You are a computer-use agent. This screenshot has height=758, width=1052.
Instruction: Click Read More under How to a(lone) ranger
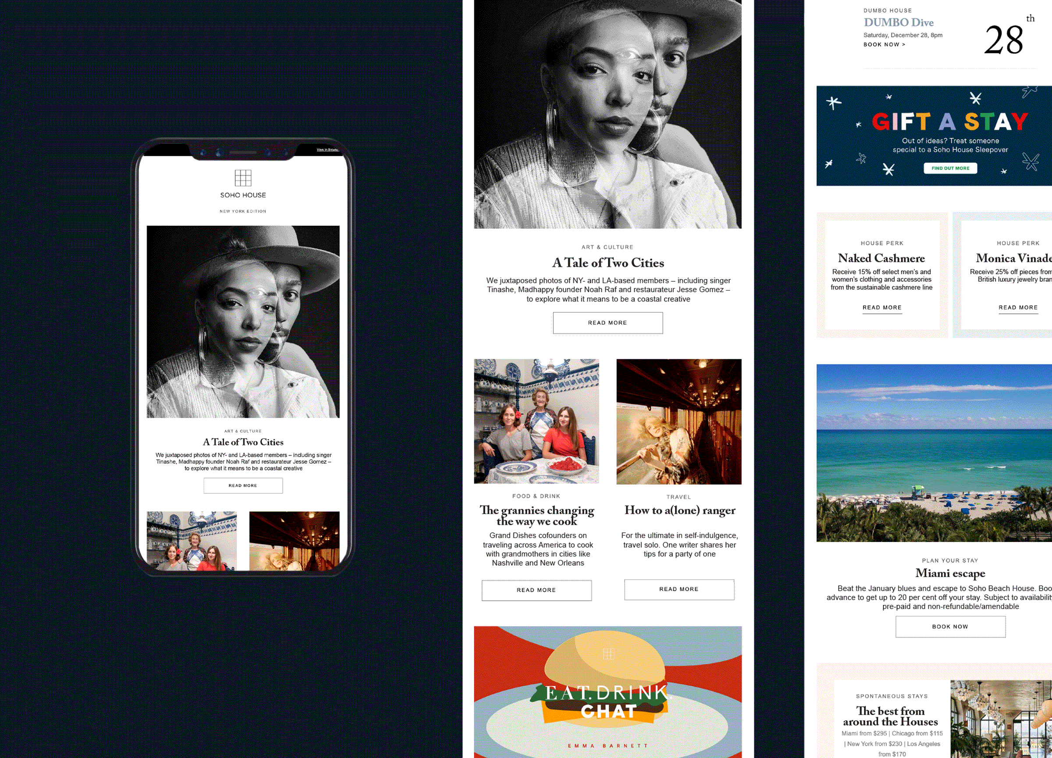pos(679,589)
